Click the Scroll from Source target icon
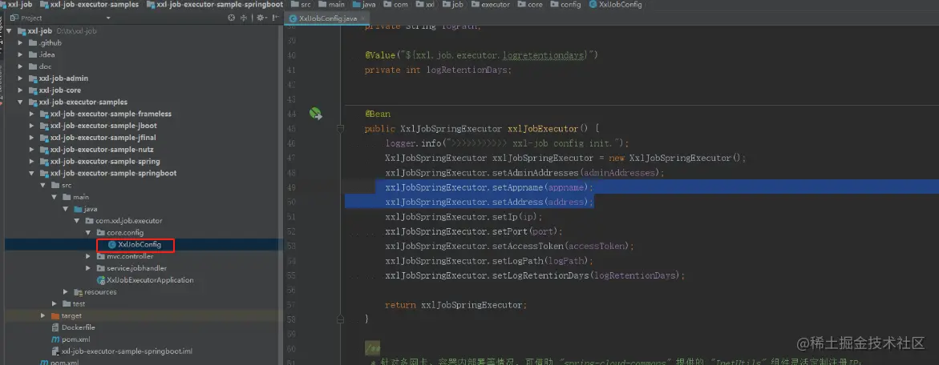 232,18
